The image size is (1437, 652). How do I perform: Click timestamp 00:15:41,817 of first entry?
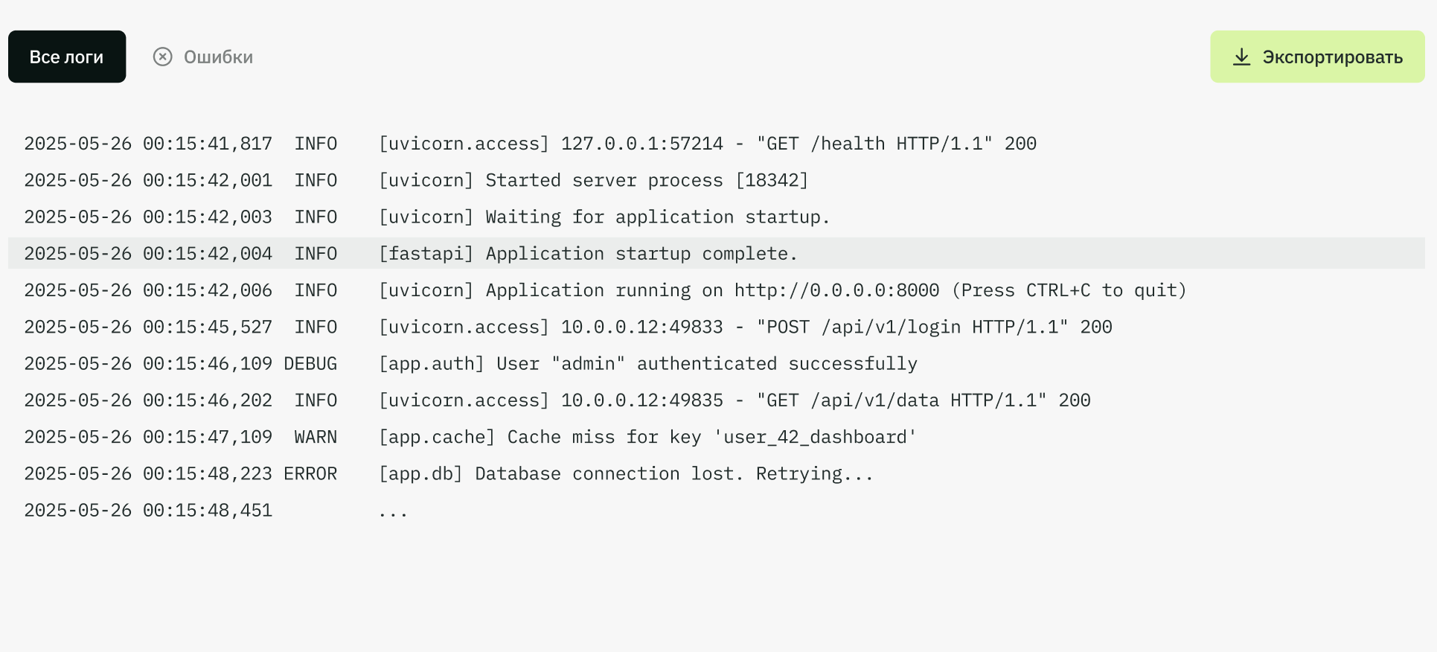pos(208,144)
